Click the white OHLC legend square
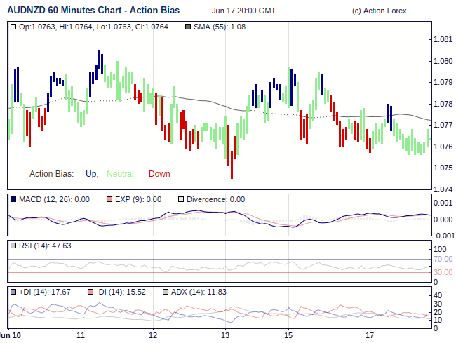Screen dimensions: 456x343 (13, 27)
